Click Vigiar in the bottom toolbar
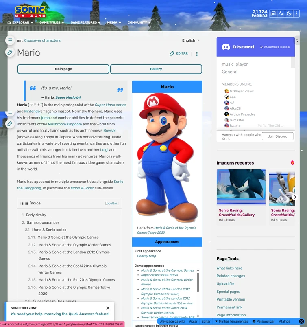Screen dimensions: 307x327 [x=193, y=321]
